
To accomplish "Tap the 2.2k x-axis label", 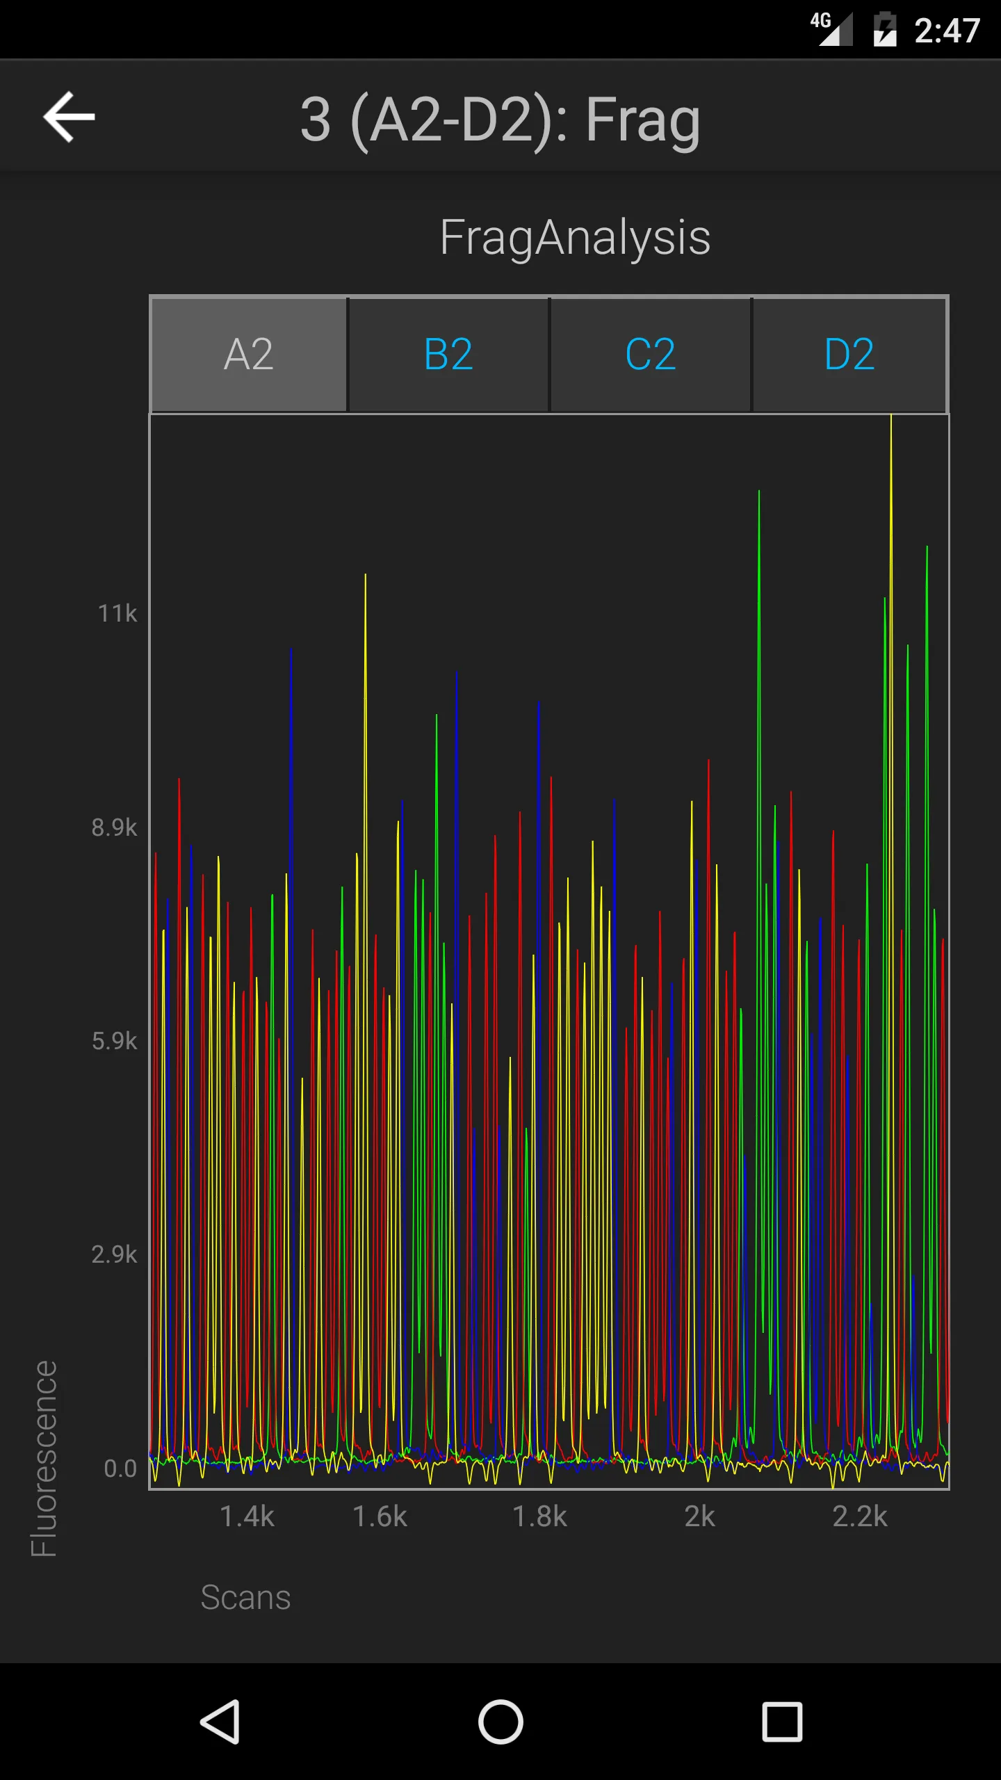I will point(861,1516).
